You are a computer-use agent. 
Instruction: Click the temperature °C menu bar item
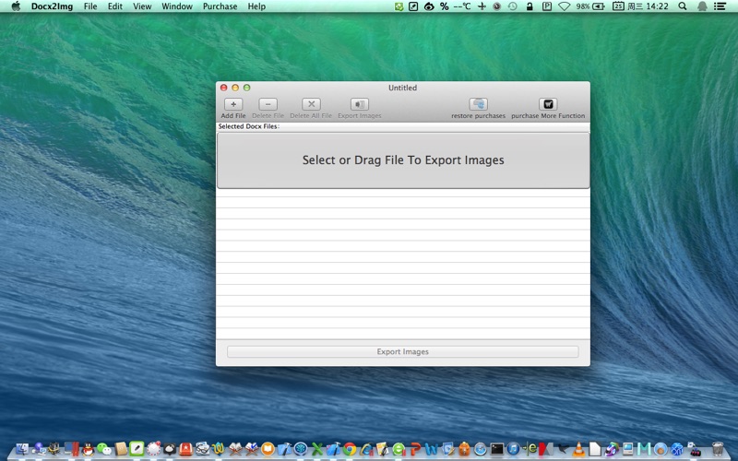pos(461,6)
